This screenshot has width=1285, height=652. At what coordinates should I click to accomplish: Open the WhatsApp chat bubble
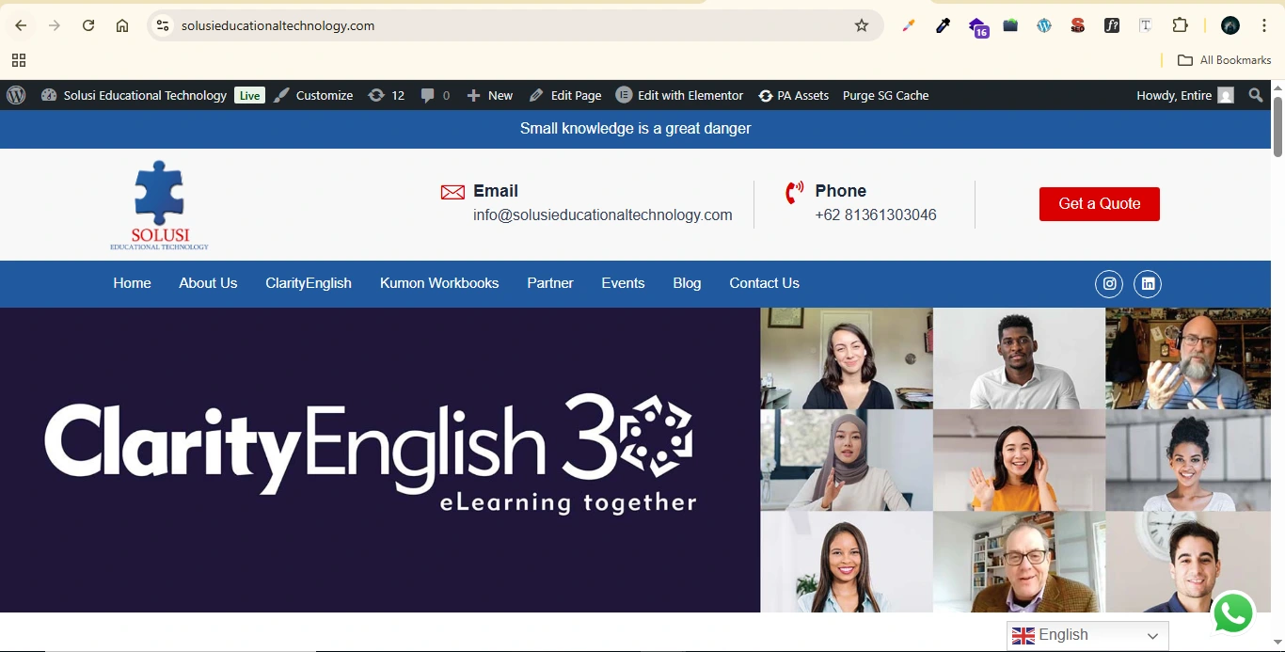(x=1232, y=613)
